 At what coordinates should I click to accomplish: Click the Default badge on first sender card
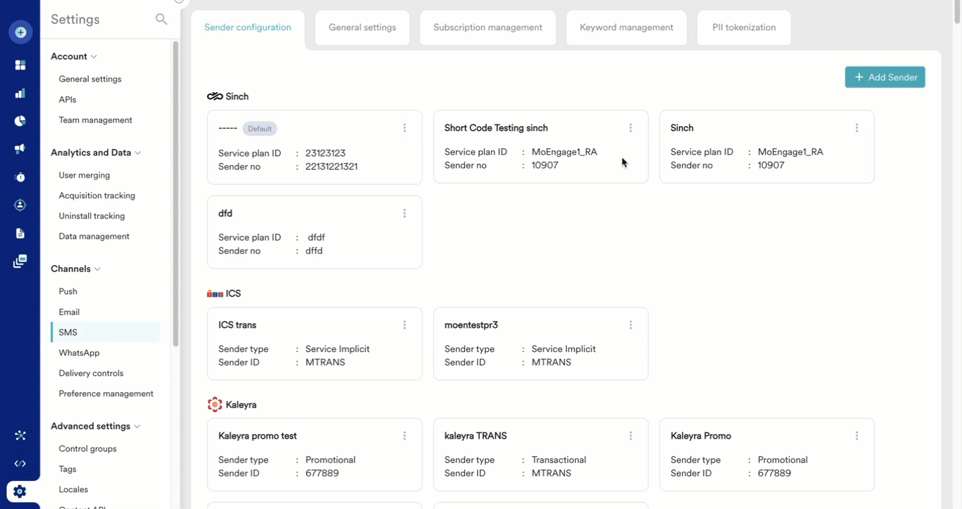[x=260, y=128]
